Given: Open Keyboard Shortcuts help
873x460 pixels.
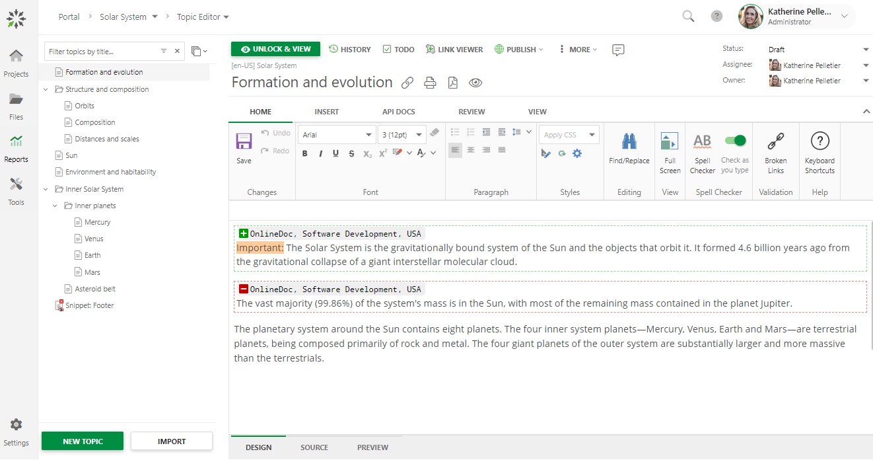Looking at the screenshot, I should (x=820, y=141).
